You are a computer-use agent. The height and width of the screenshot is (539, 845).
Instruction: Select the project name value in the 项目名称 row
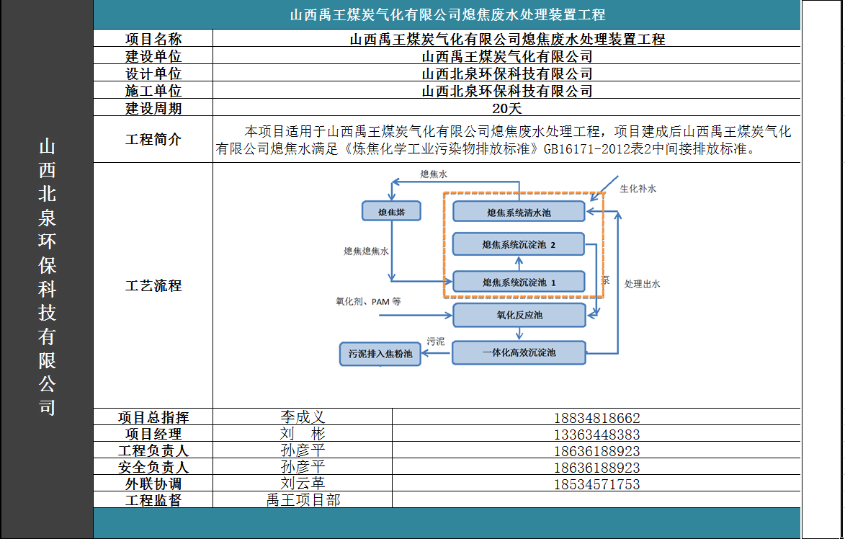[x=506, y=39]
